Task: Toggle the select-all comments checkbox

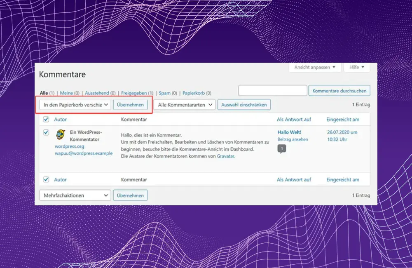Action: 46,119
